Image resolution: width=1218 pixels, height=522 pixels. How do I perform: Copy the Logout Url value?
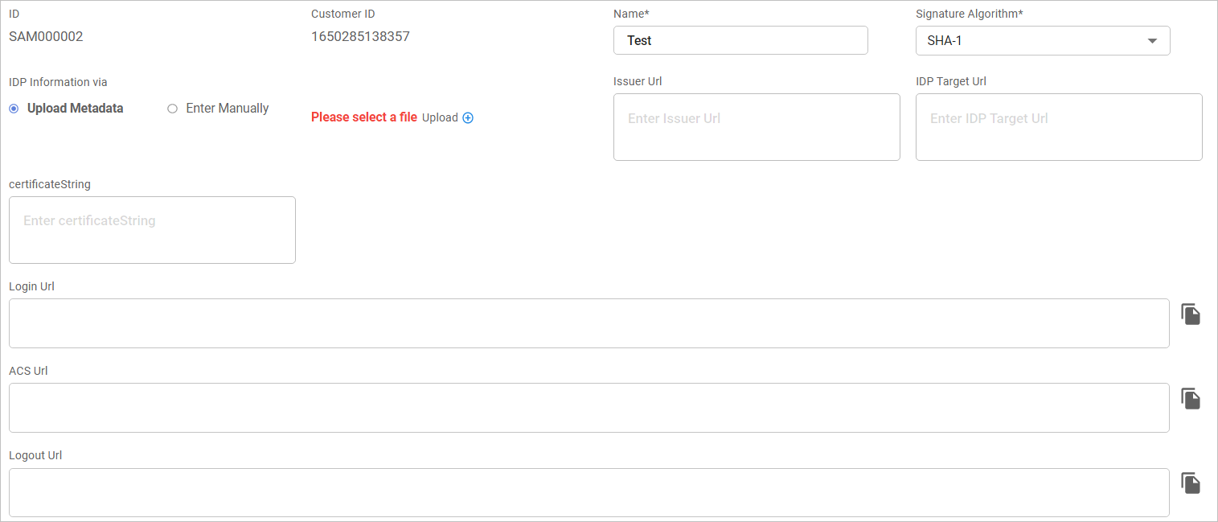tap(1191, 483)
